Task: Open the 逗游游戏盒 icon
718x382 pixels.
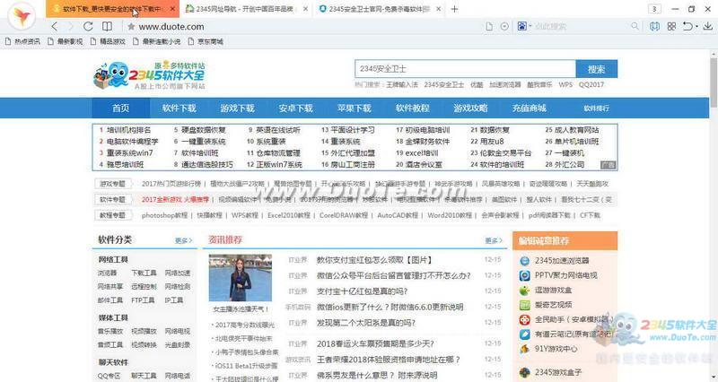Action: [525, 290]
